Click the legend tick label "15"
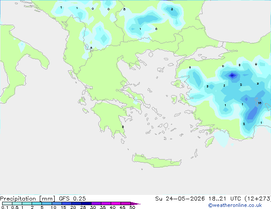271x209 pixels. pyautogui.click(x=63, y=207)
